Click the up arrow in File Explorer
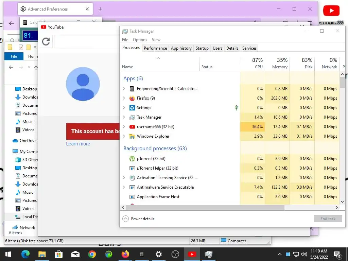This screenshot has width=348, height=261. 36,67
